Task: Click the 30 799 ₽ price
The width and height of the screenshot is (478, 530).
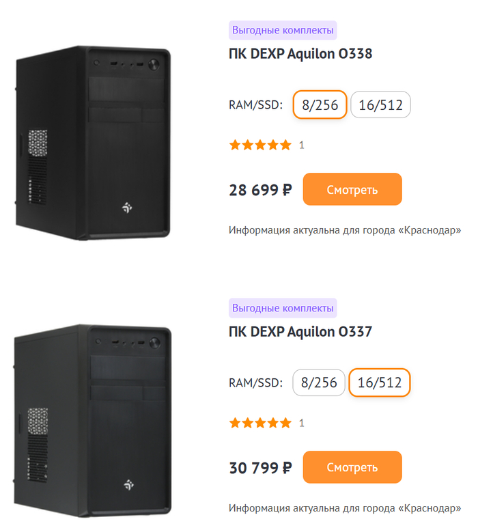Action: tap(260, 468)
